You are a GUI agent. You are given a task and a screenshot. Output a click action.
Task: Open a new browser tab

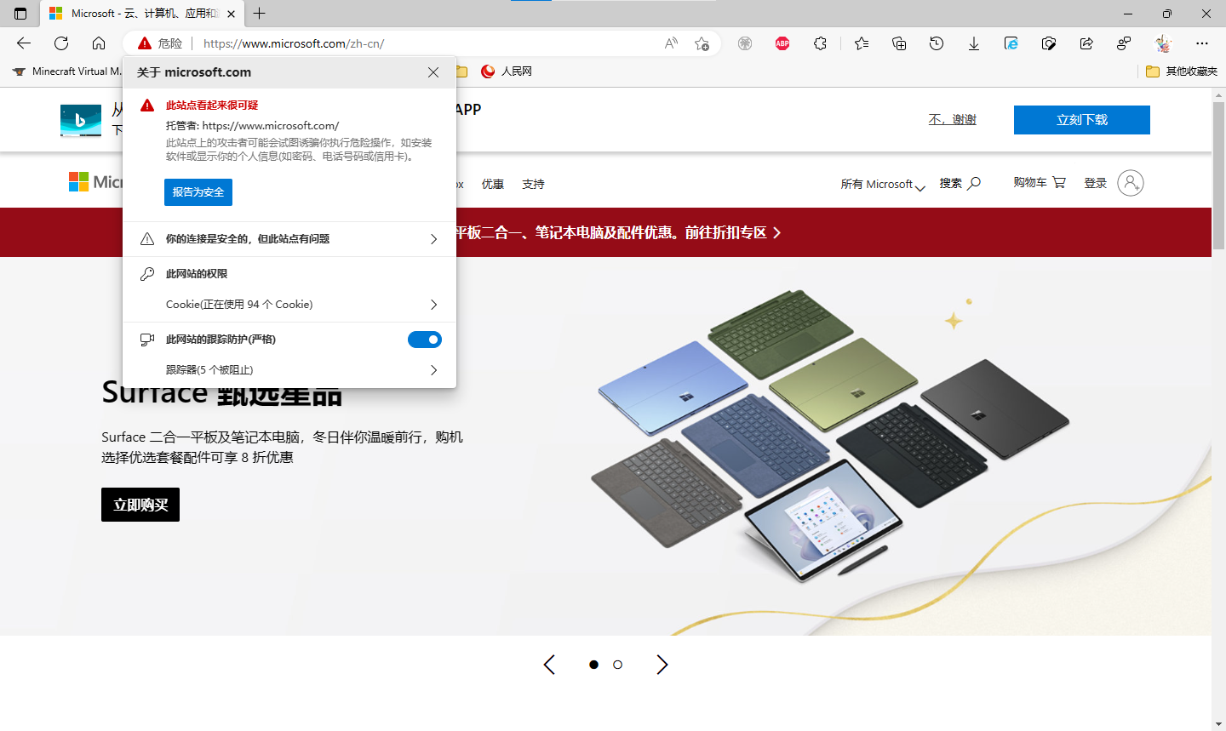coord(260,14)
